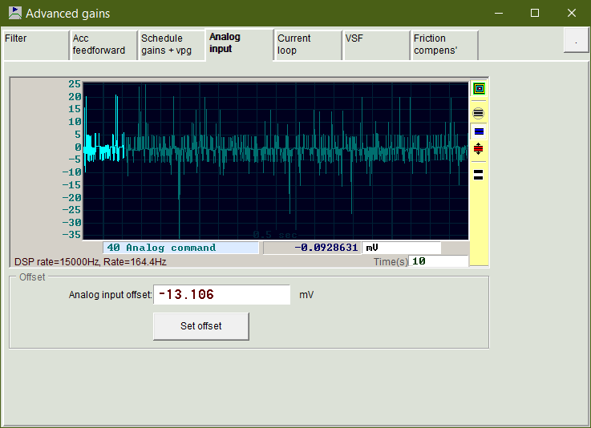Select the Analog input tab
The image size is (591, 428).
point(239,43)
